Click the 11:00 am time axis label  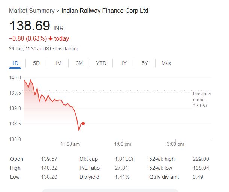(70, 144)
